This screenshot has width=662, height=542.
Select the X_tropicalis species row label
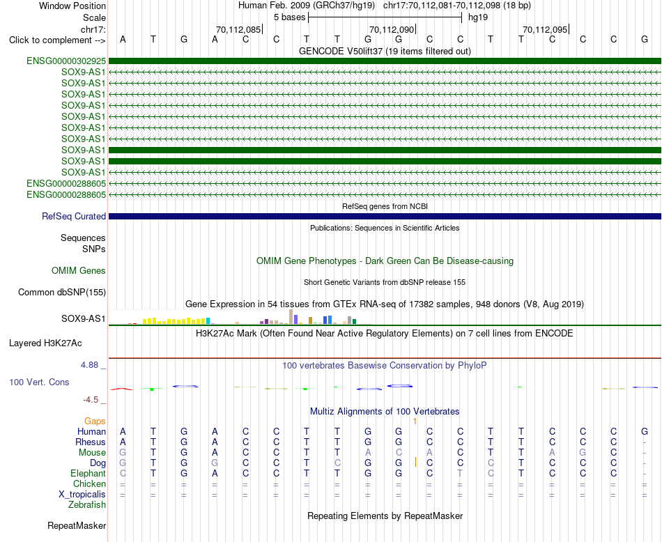click(82, 495)
